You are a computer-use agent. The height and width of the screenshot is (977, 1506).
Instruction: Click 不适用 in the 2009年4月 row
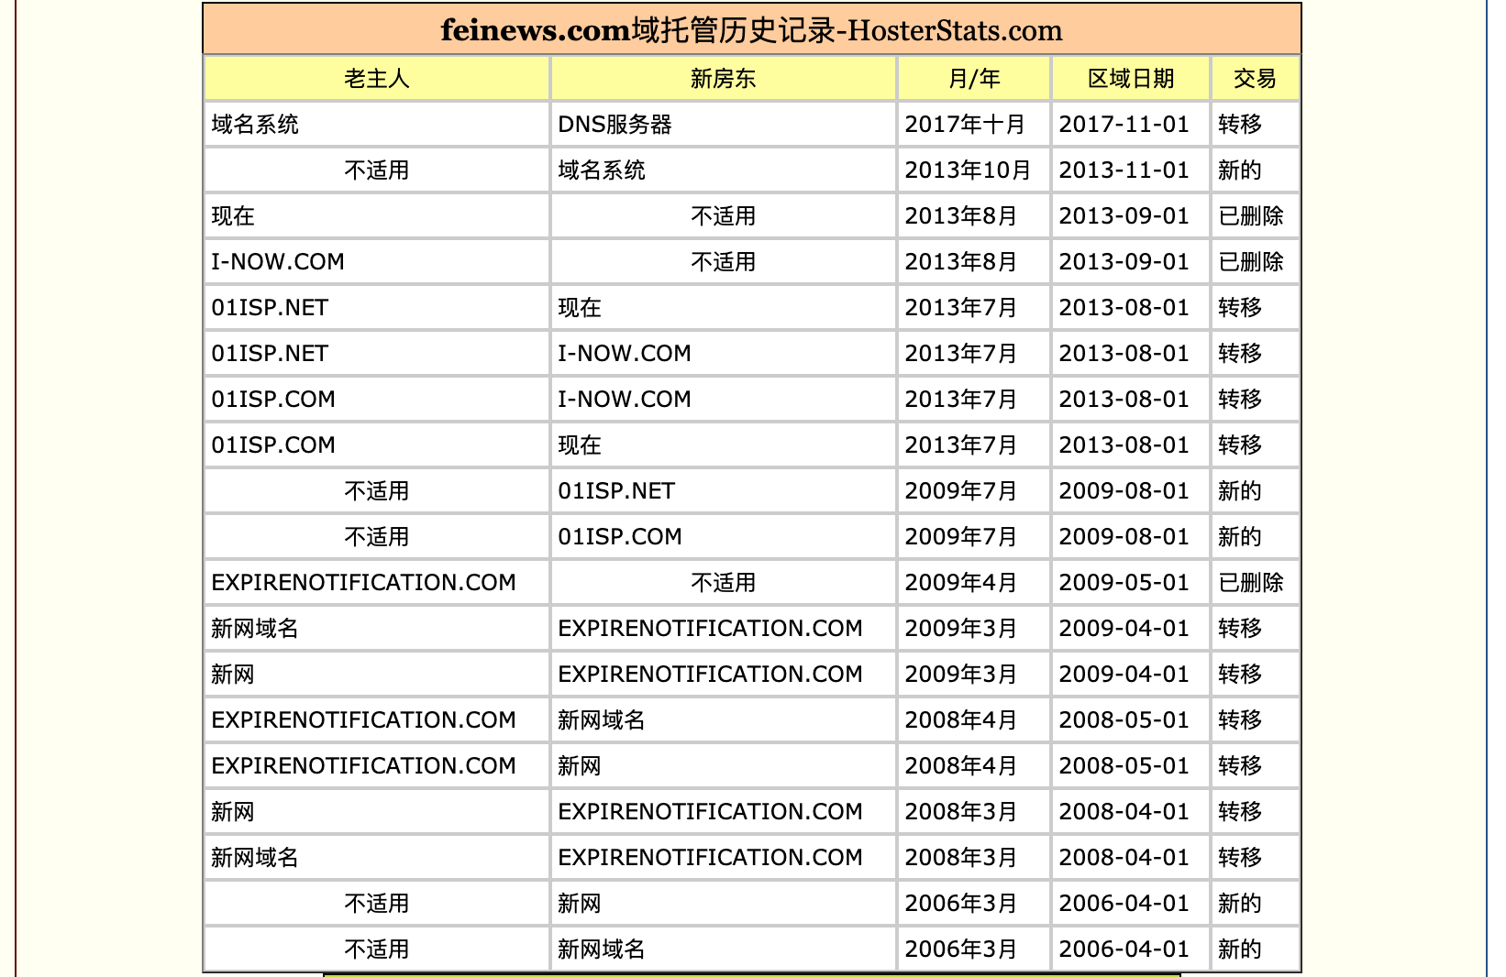[x=723, y=583]
